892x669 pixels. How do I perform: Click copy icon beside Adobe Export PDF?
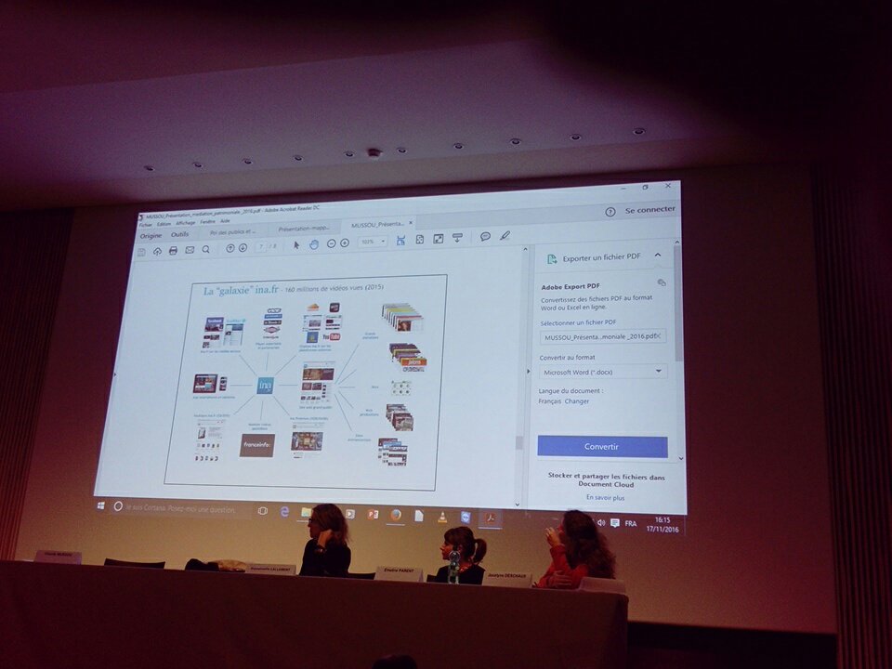tap(661, 282)
